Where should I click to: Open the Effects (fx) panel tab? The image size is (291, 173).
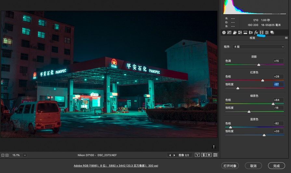[x=256, y=33]
